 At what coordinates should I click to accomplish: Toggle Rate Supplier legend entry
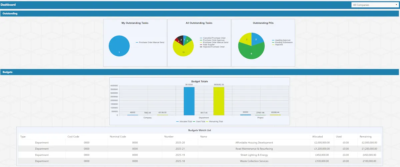point(207,45)
